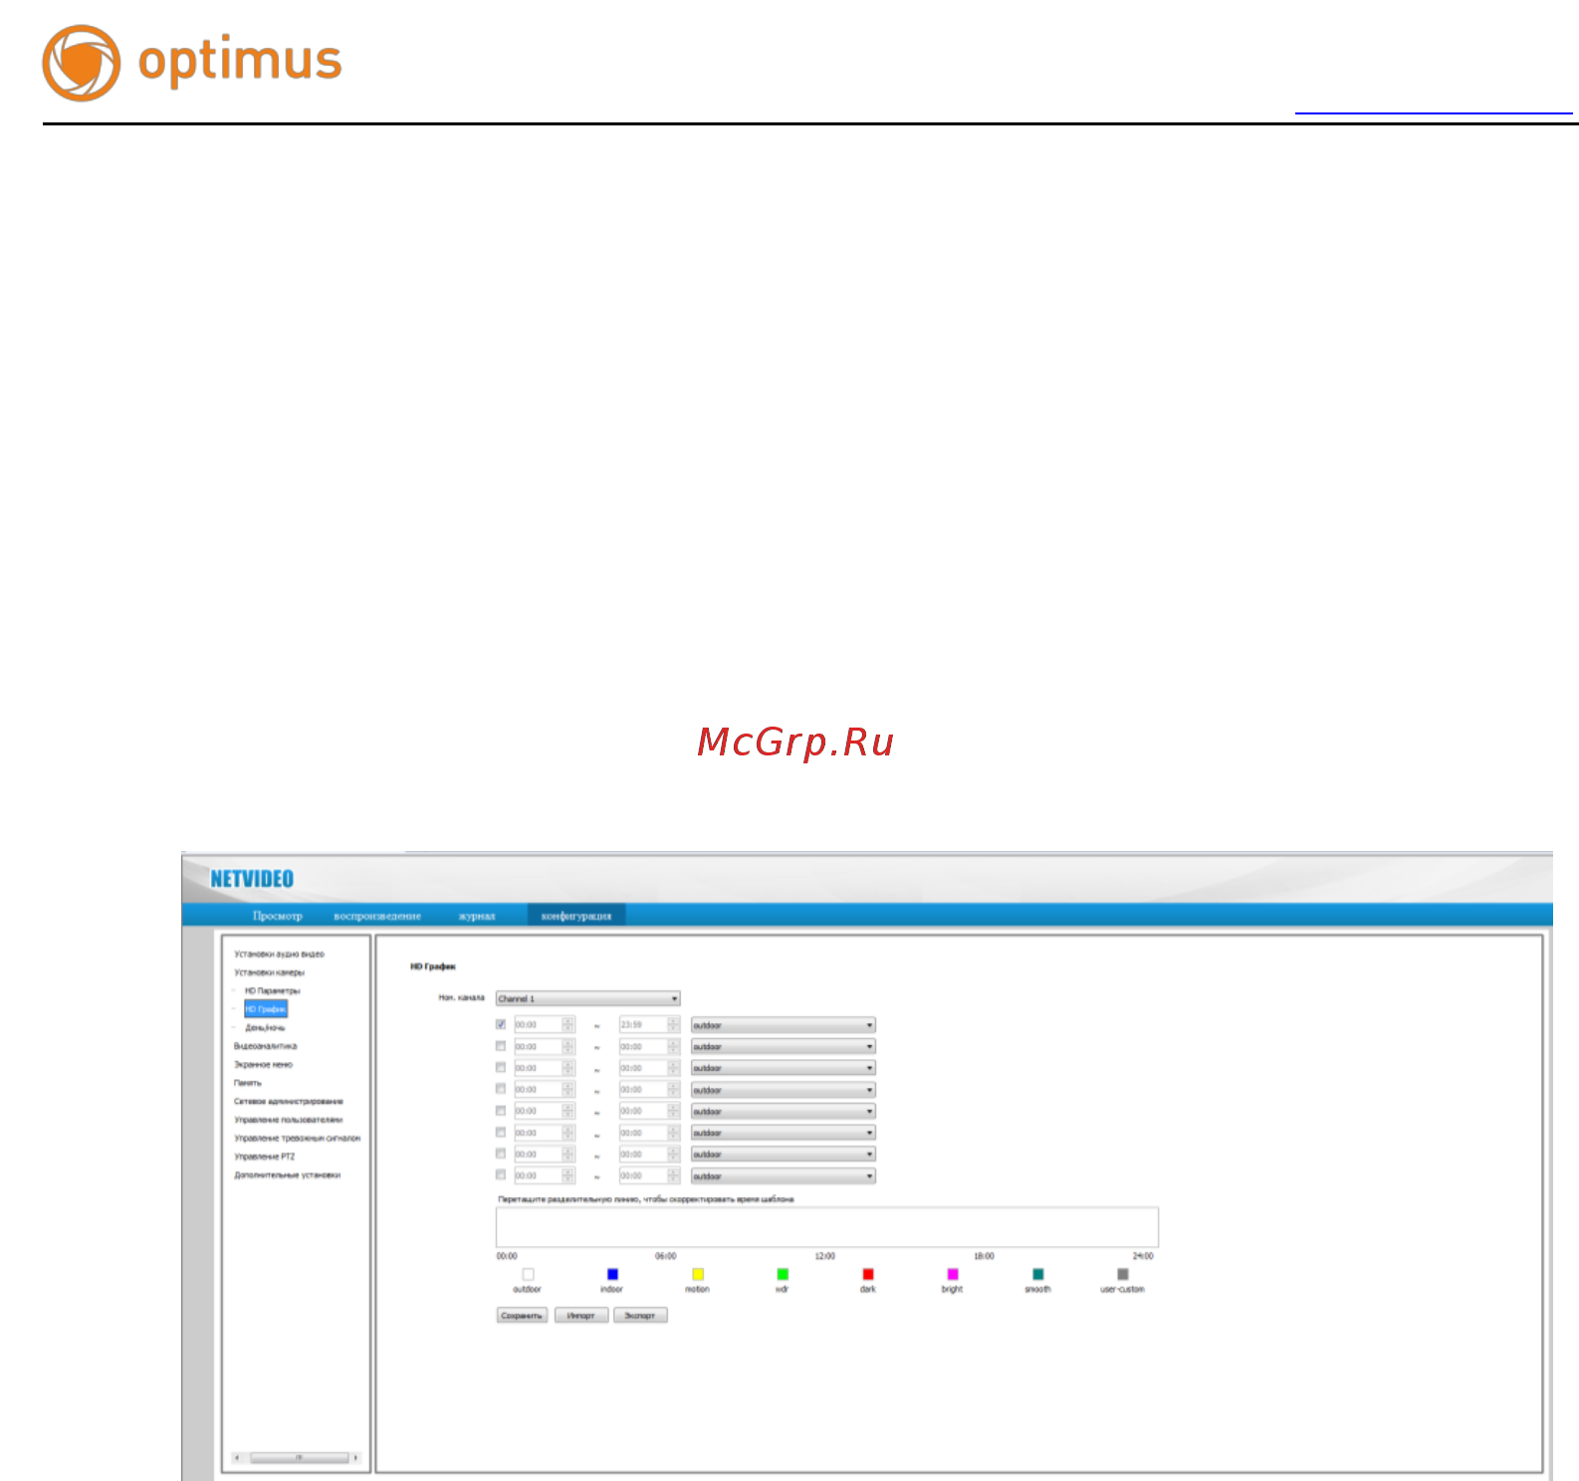The width and height of the screenshot is (1579, 1481).
Task: Open the fifth row outdoor mode dropdown
Action: coord(784,1112)
